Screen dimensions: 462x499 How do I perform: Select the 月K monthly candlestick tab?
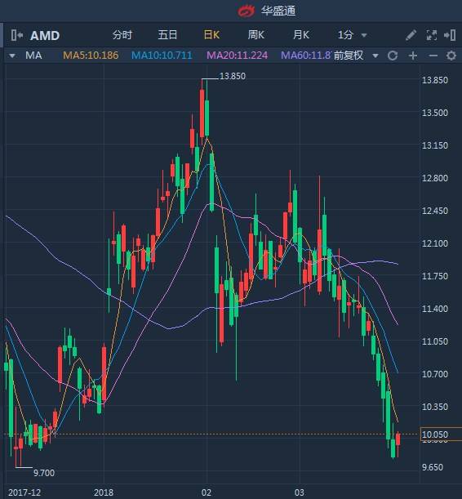(x=301, y=34)
